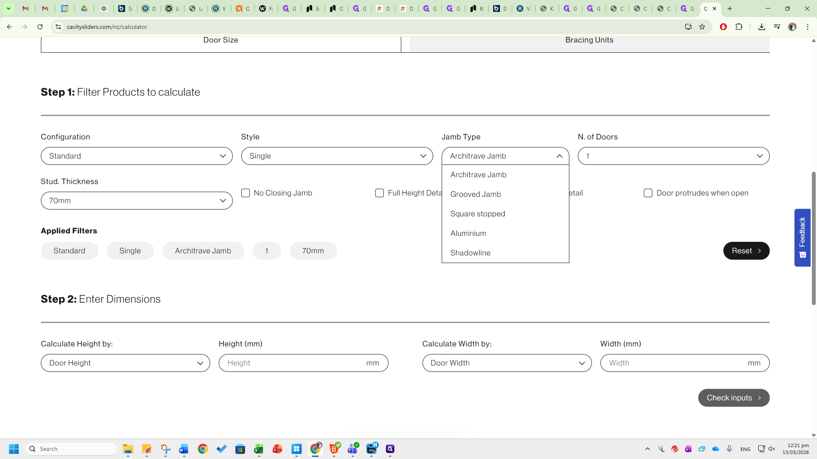Focus the Height (mm) input field
Screen dimensions: 817x459
pos(294,363)
